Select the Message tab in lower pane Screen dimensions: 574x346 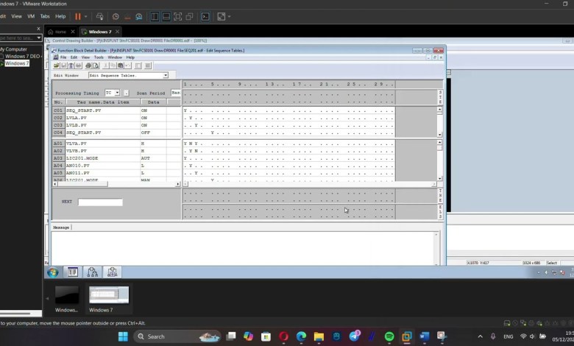coord(61,227)
